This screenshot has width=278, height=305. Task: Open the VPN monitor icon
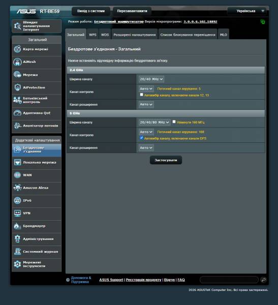[x=17, y=213]
